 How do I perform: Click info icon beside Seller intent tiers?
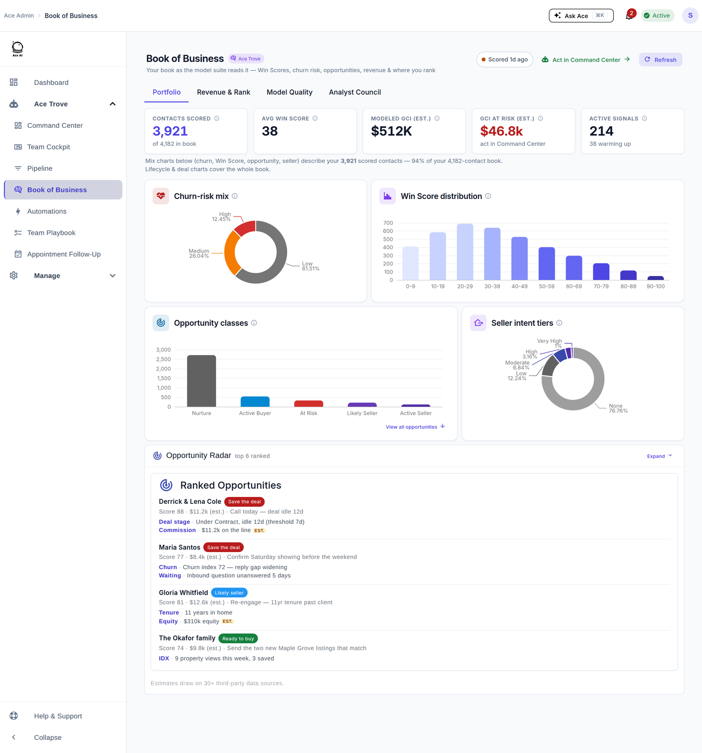[x=559, y=323]
